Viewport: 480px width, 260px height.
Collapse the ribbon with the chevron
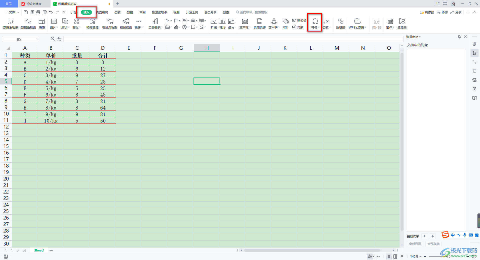(x=474, y=12)
